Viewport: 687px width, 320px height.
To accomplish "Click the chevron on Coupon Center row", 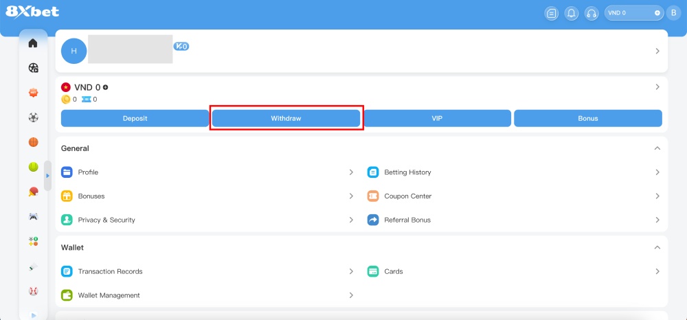I will [657, 196].
